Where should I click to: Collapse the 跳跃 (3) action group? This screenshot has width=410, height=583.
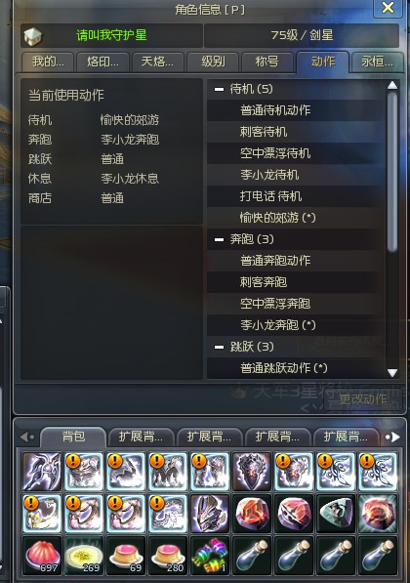click(219, 347)
